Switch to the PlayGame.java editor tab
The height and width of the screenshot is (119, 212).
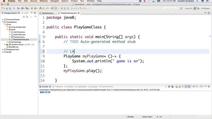tap(47, 13)
